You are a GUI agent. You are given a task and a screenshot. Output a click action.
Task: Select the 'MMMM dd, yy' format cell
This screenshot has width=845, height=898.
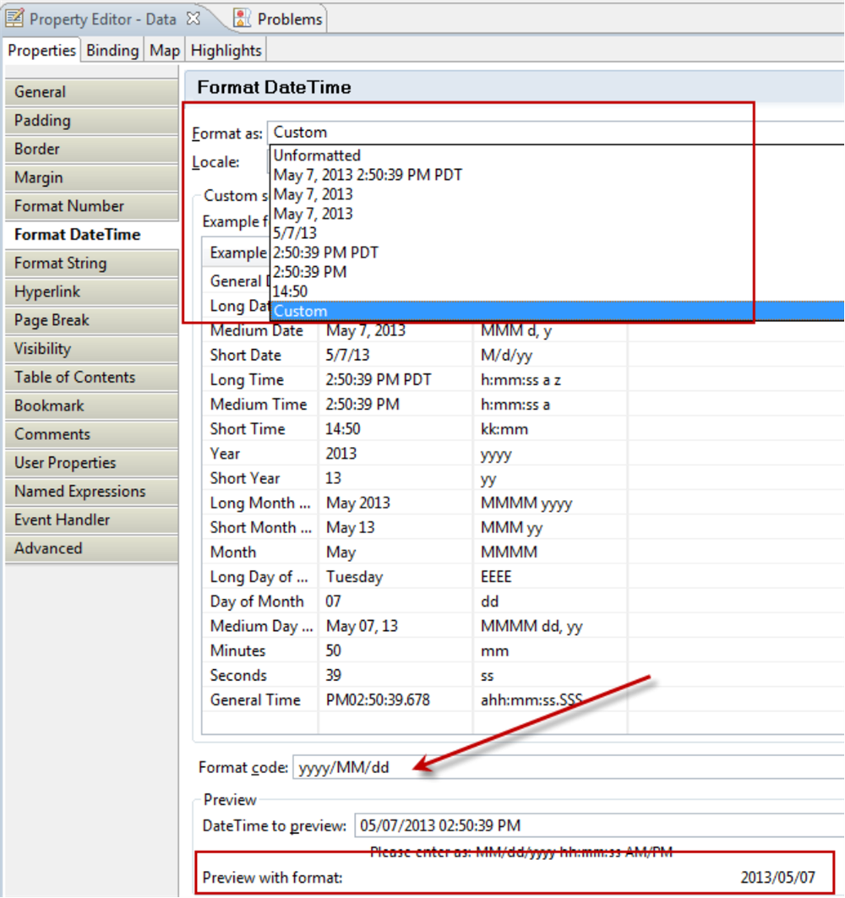tap(550, 627)
